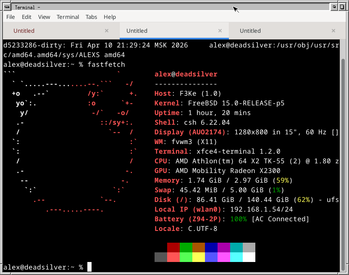Image resolution: width=349 pixels, height=275 pixels.
Task: Open the window menu button in title bar
Action: click(7, 7)
